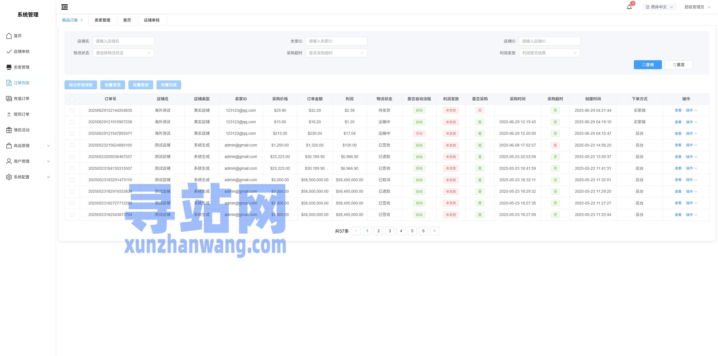This screenshot has height=356, width=718.
Task: Click the 系统配置 gear icon in sidebar
Action: pyautogui.click(x=9, y=177)
